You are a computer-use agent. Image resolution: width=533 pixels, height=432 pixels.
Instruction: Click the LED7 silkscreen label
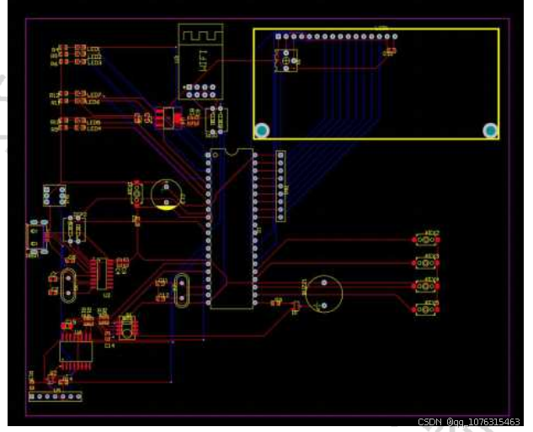94,95
